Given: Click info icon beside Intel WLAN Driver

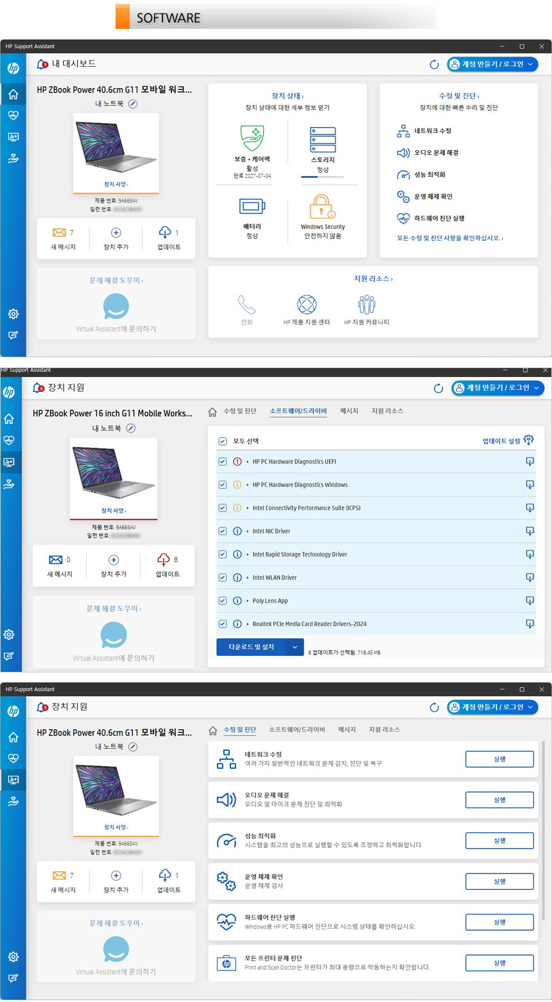Looking at the screenshot, I should (x=237, y=577).
